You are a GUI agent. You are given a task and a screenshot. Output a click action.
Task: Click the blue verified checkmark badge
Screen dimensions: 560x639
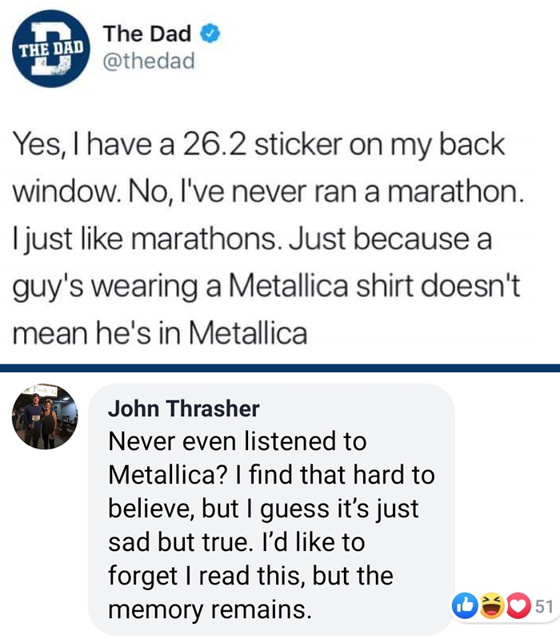210,34
